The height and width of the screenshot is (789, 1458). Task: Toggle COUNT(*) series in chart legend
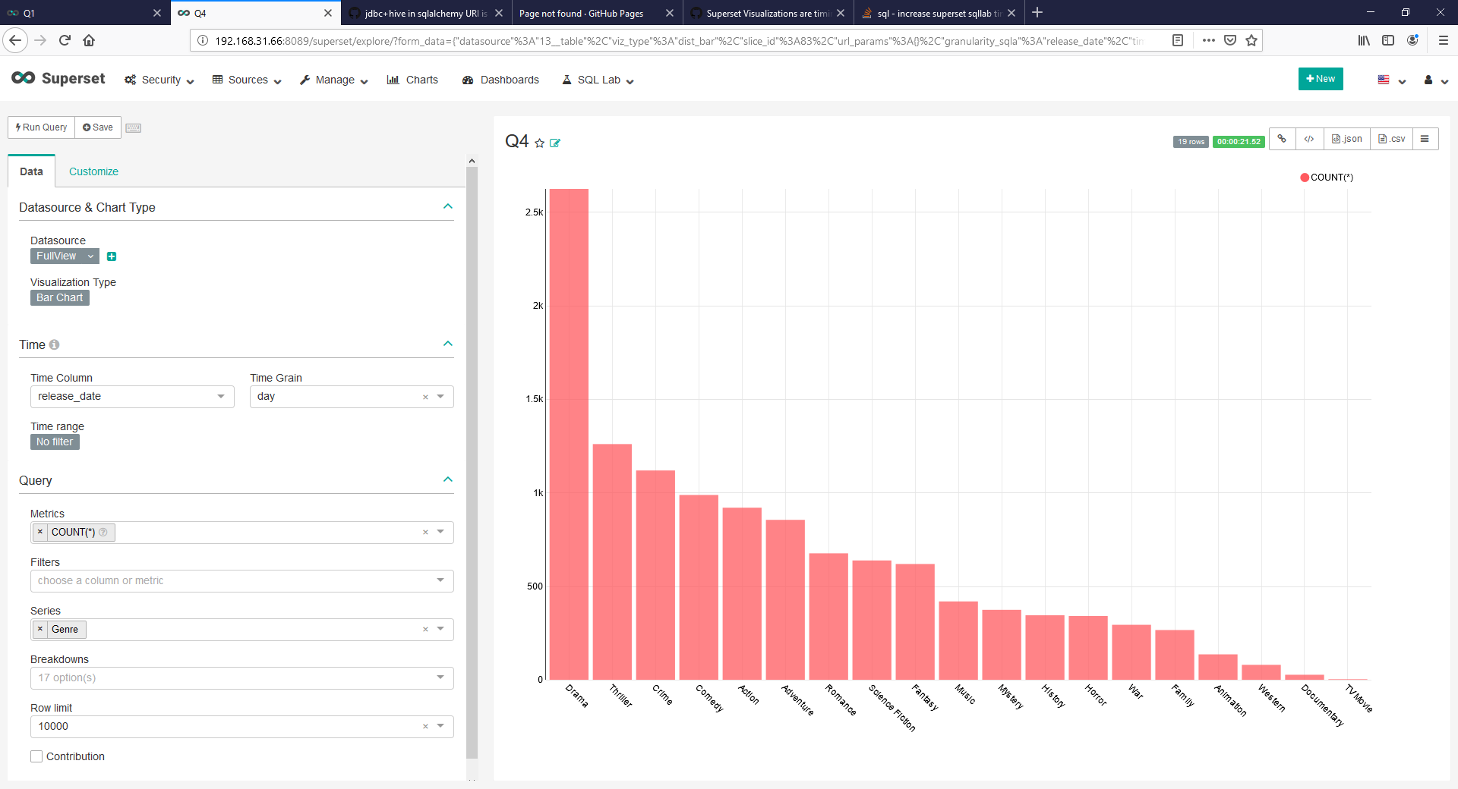[1326, 178]
